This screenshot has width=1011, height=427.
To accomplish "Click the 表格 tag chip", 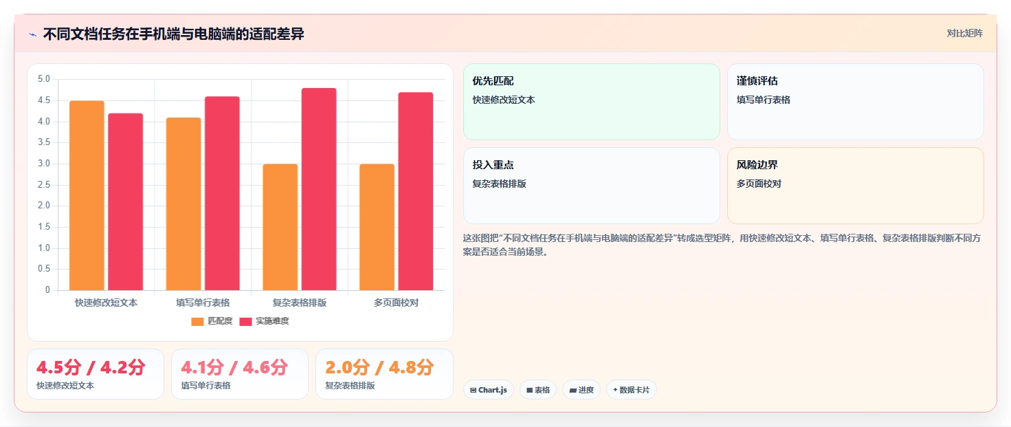I will coord(538,390).
